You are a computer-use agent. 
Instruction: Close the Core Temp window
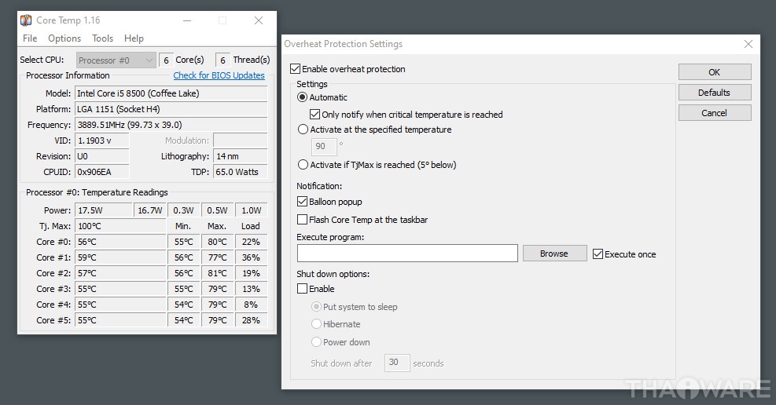coord(259,20)
